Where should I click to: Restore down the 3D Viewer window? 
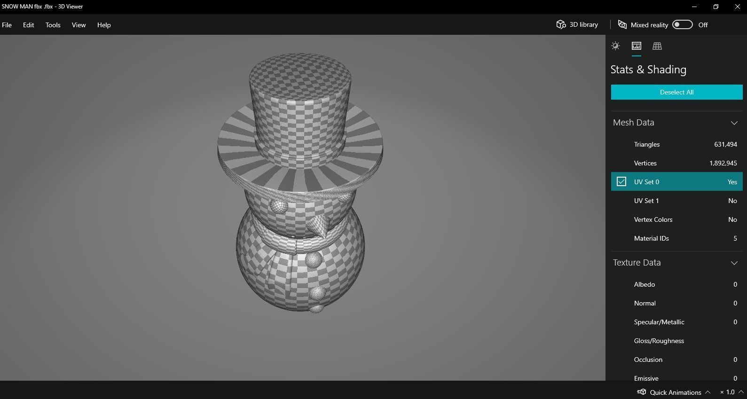716,7
